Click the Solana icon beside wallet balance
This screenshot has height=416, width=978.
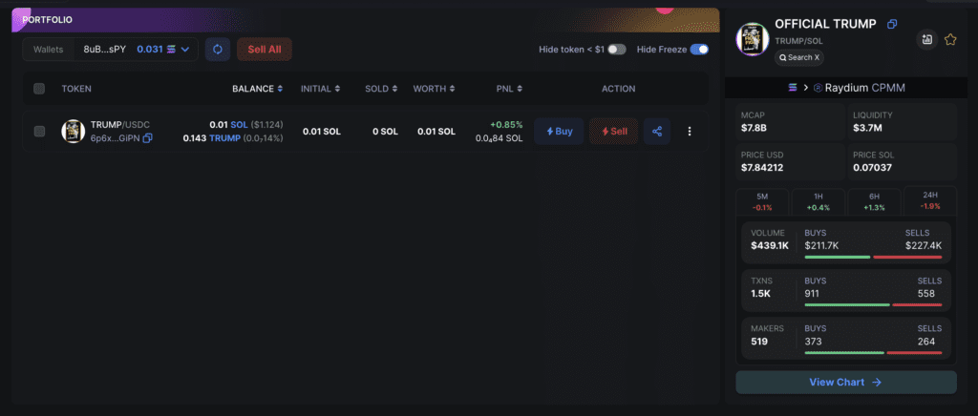point(170,50)
